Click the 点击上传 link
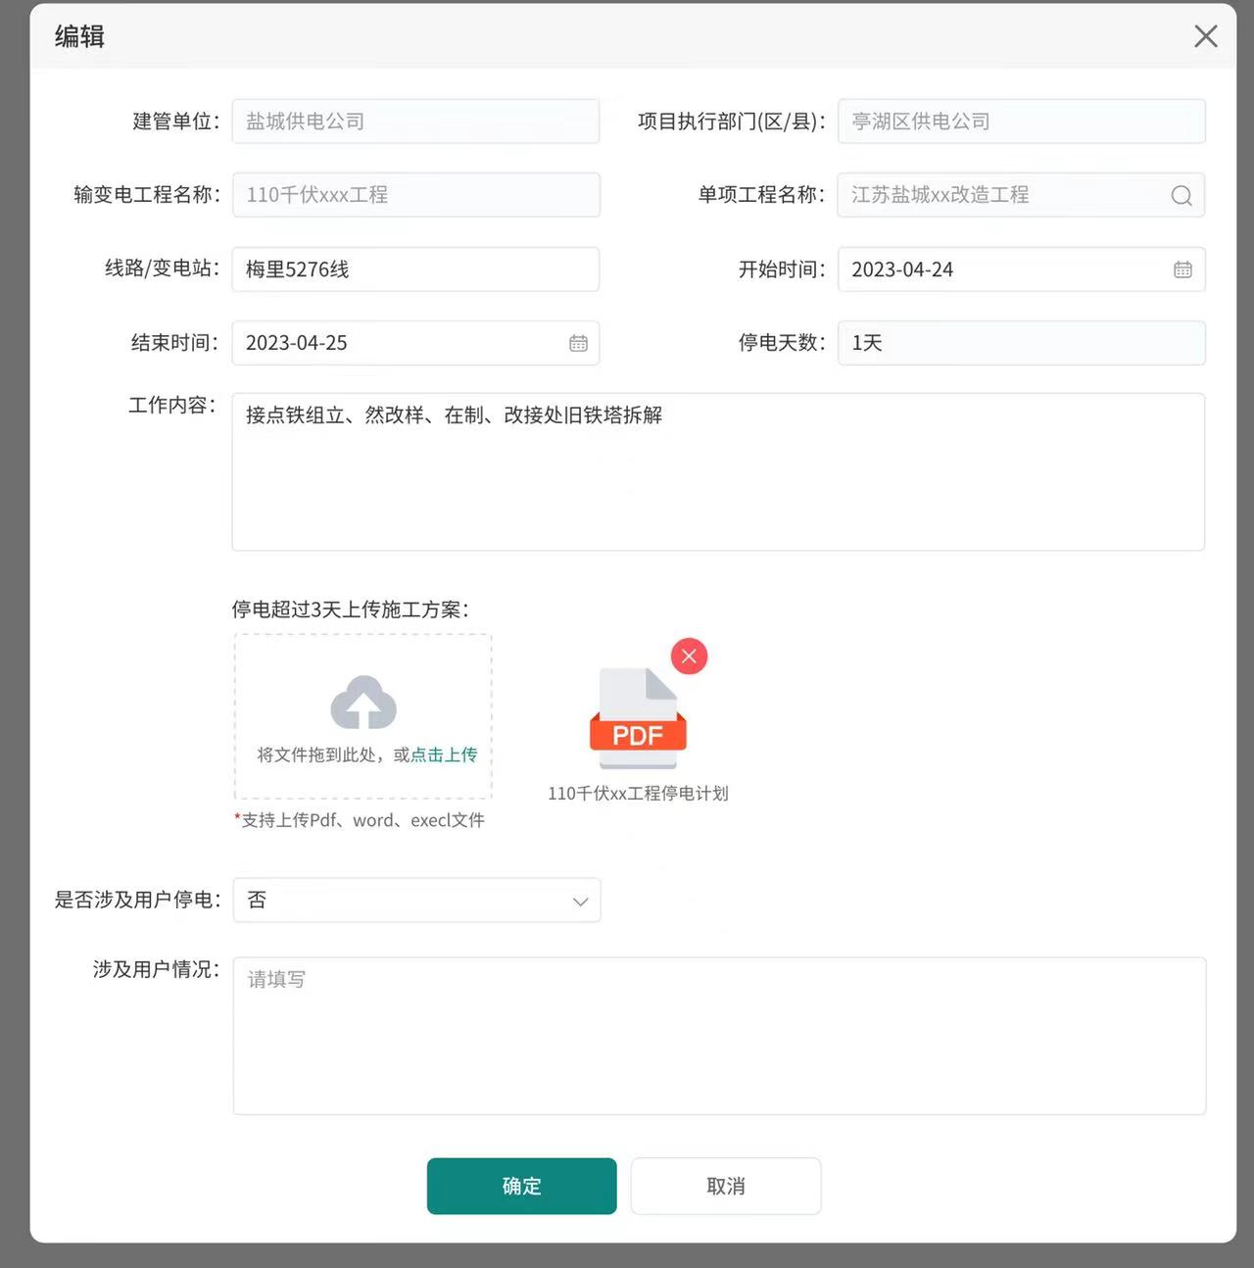The width and height of the screenshot is (1254, 1268). click(x=444, y=755)
